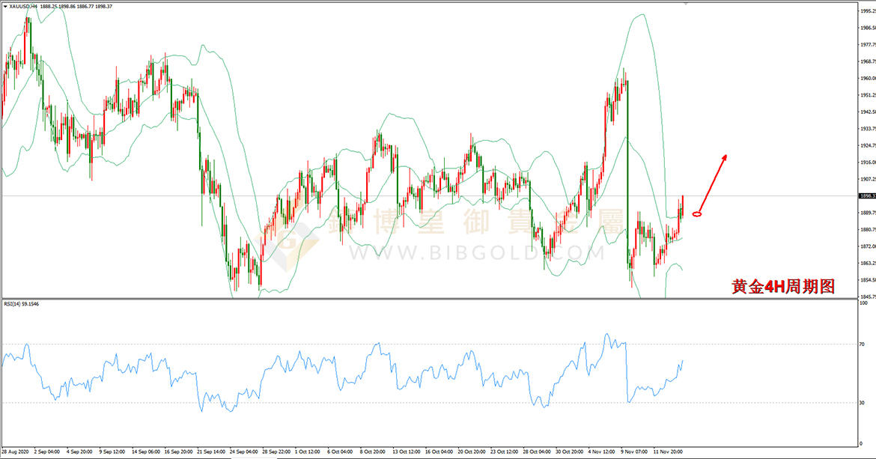Click the RSI scale 100 label

coord(864,303)
